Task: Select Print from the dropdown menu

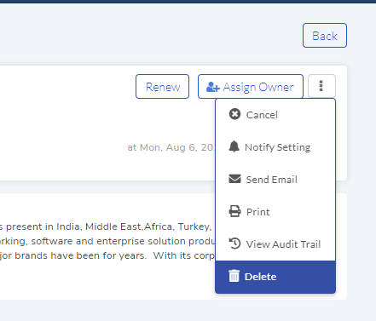Action: click(275, 212)
